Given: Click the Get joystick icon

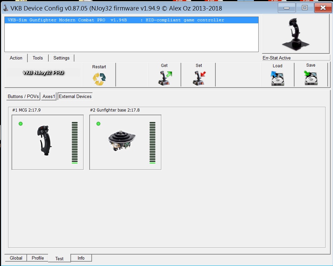Looking at the screenshot, I should tap(165, 78).
